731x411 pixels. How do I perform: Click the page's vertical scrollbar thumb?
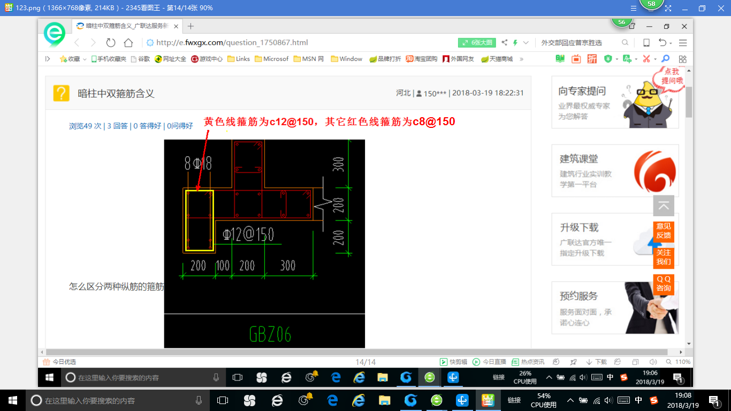pos(689,102)
